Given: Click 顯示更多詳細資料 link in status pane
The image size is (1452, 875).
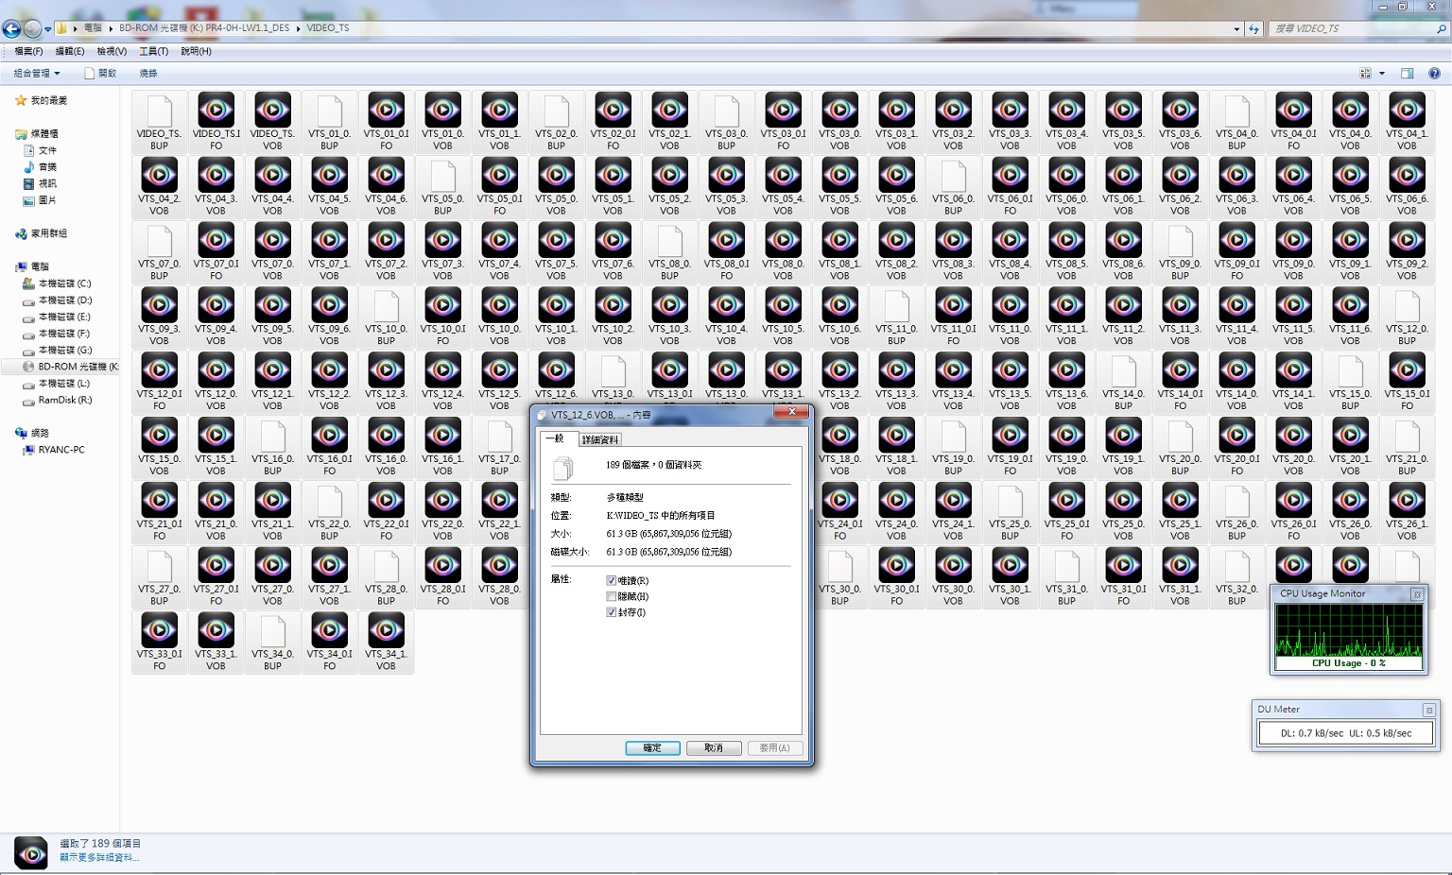Looking at the screenshot, I should (99, 858).
